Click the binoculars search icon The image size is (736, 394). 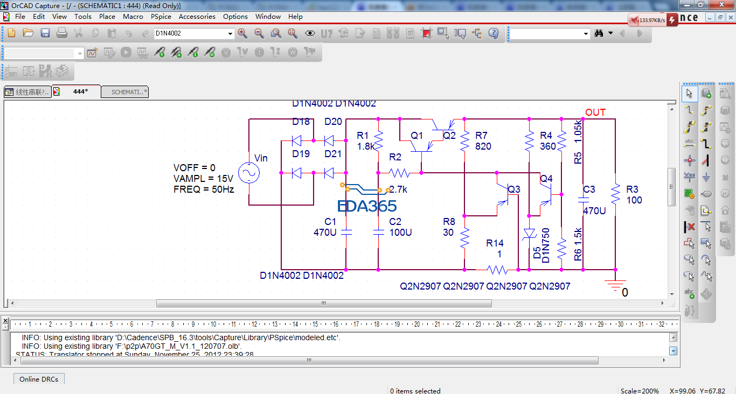599,33
